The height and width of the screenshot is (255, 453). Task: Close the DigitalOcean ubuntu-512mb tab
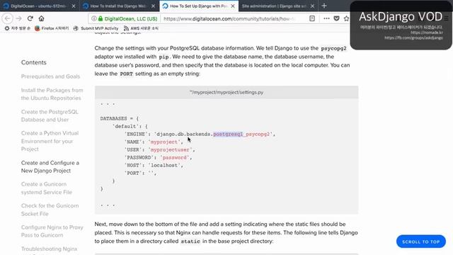(x=74, y=6)
